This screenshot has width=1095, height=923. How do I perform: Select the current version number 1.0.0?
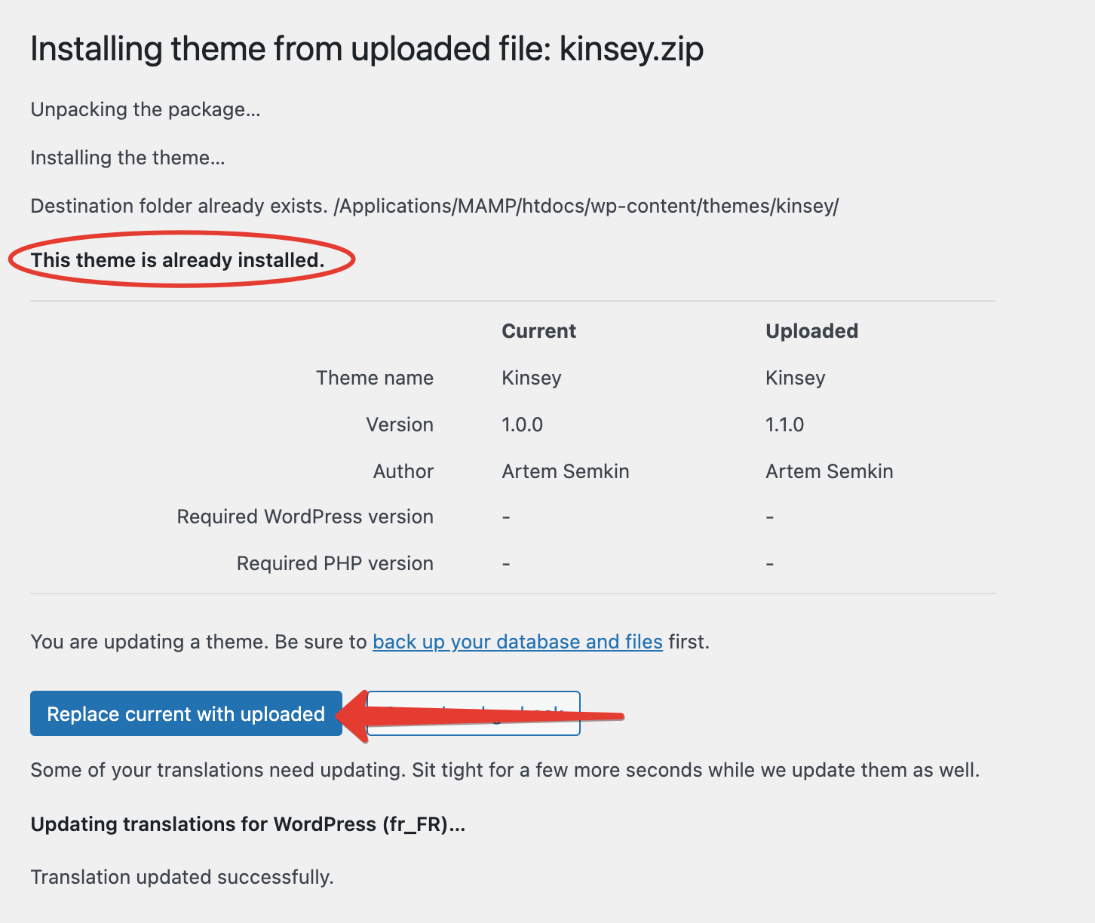point(522,425)
